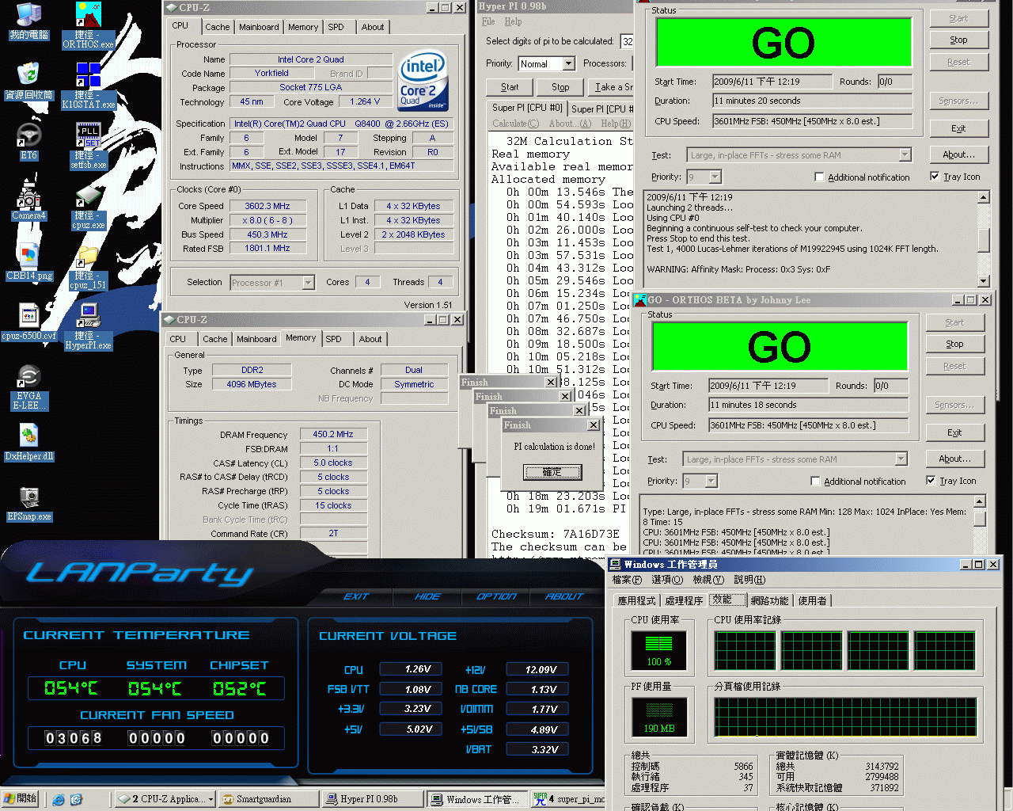Toggle Tray Icon in lower ORTHOS window

point(931,481)
